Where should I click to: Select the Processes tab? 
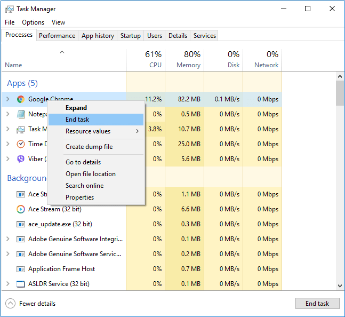(19, 35)
